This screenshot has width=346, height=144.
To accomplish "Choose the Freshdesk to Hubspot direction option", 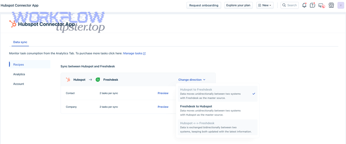I will [x=218, y=111].
